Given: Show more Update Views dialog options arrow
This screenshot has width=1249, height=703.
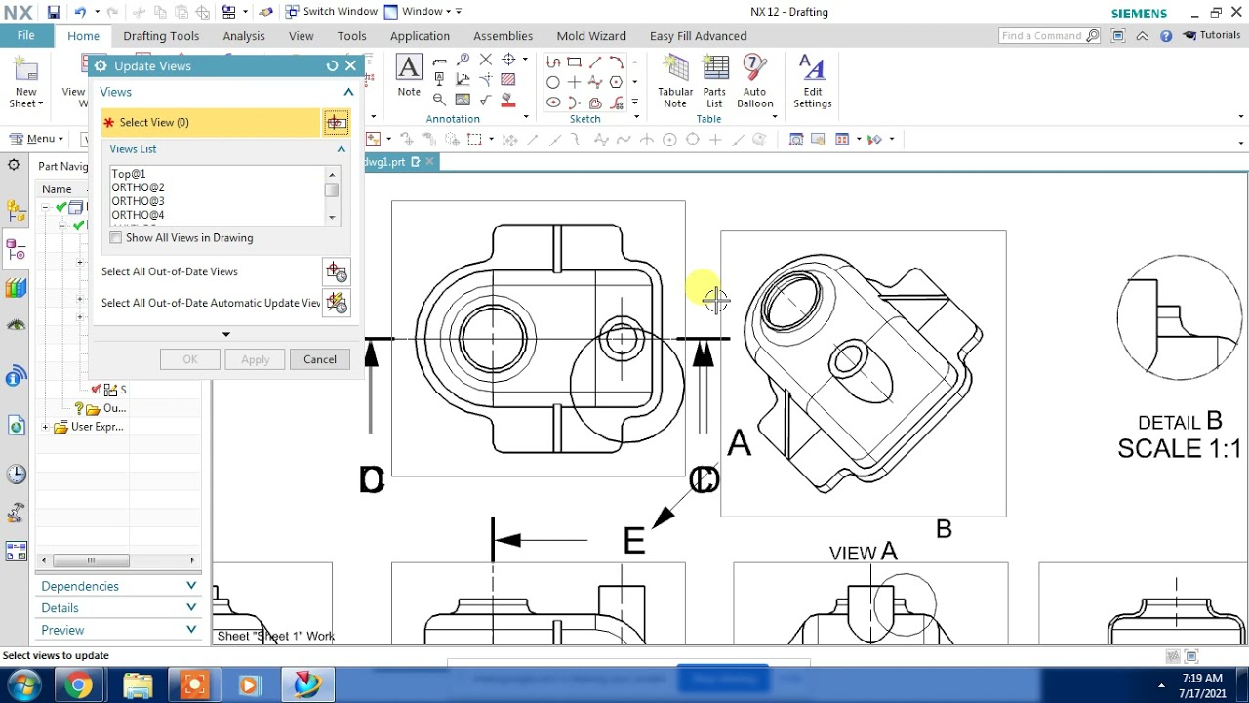Looking at the screenshot, I should [226, 334].
